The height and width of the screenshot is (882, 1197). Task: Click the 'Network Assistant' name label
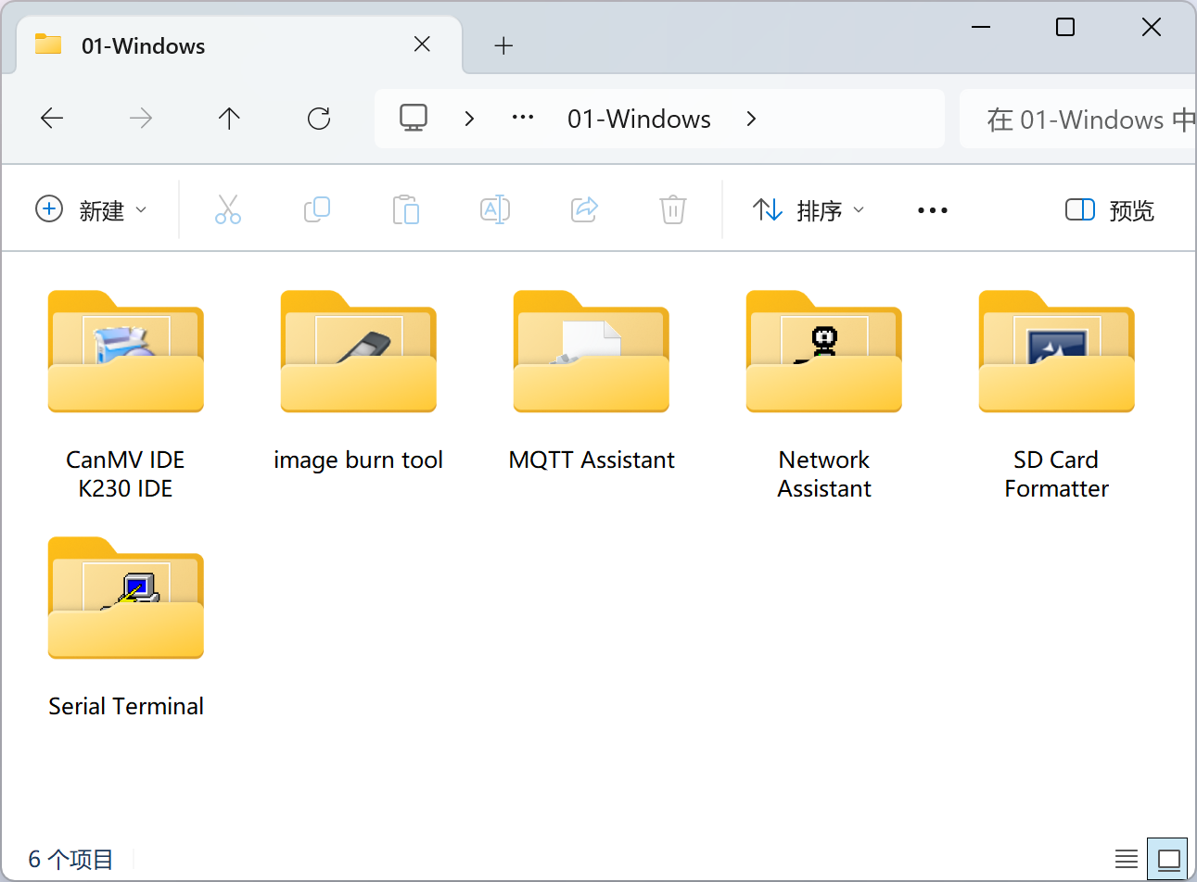pyautogui.click(x=824, y=474)
